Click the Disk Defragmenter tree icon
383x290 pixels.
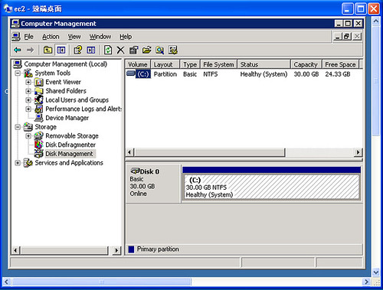[x=39, y=145]
